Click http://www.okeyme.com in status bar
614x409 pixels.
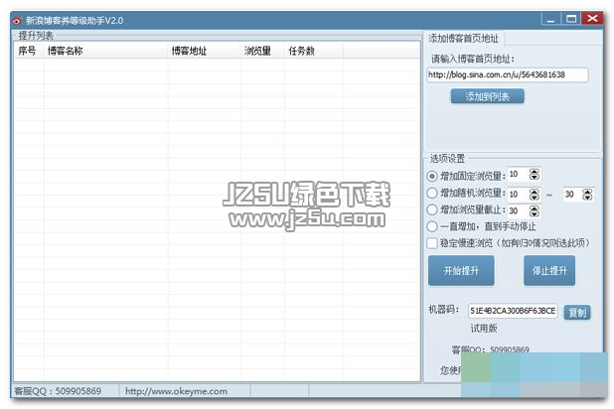pyautogui.click(x=176, y=391)
